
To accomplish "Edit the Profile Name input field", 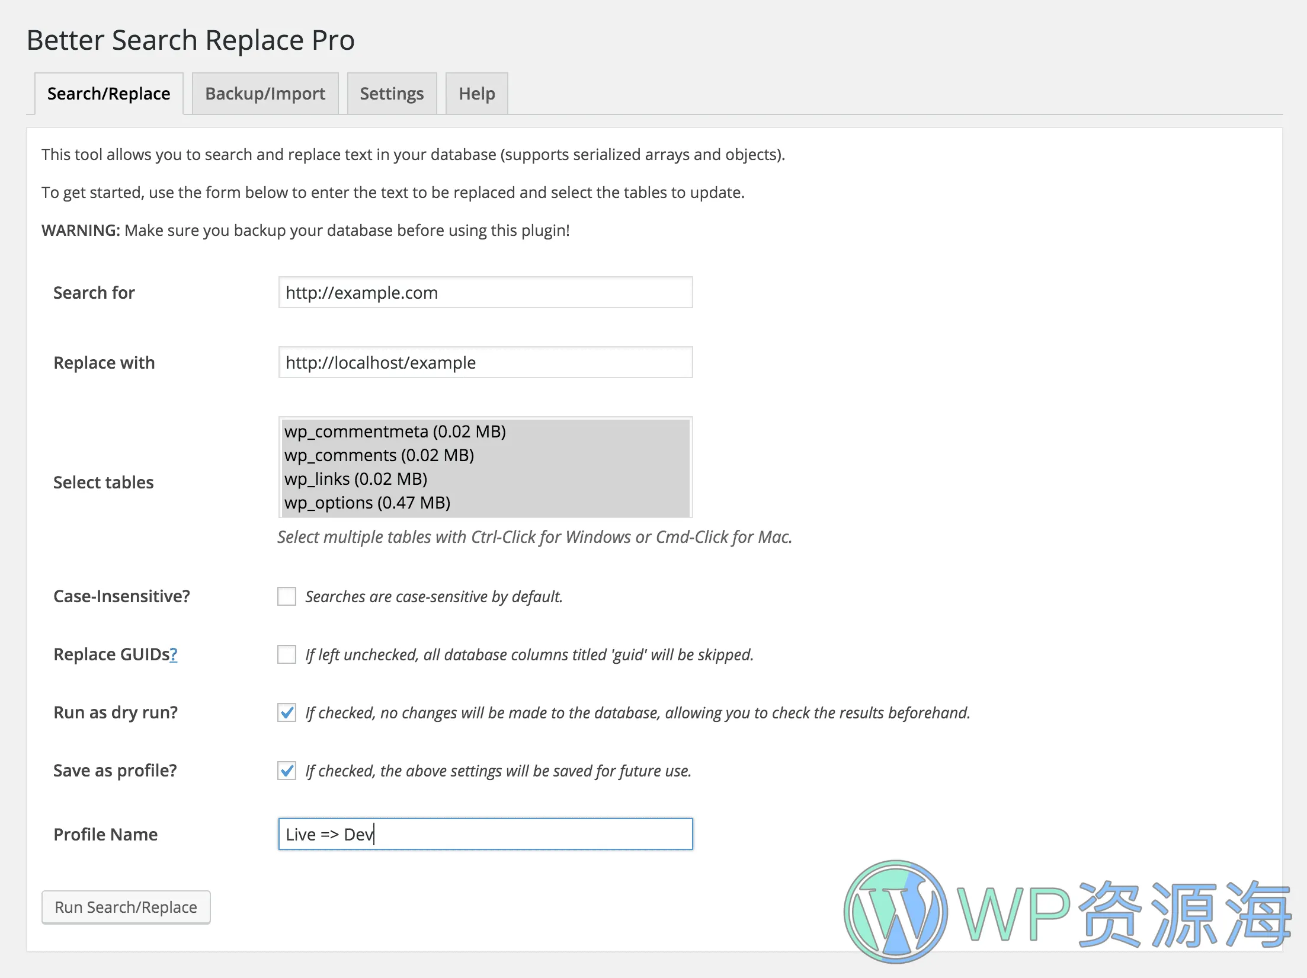I will pyautogui.click(x=485, y=834).
